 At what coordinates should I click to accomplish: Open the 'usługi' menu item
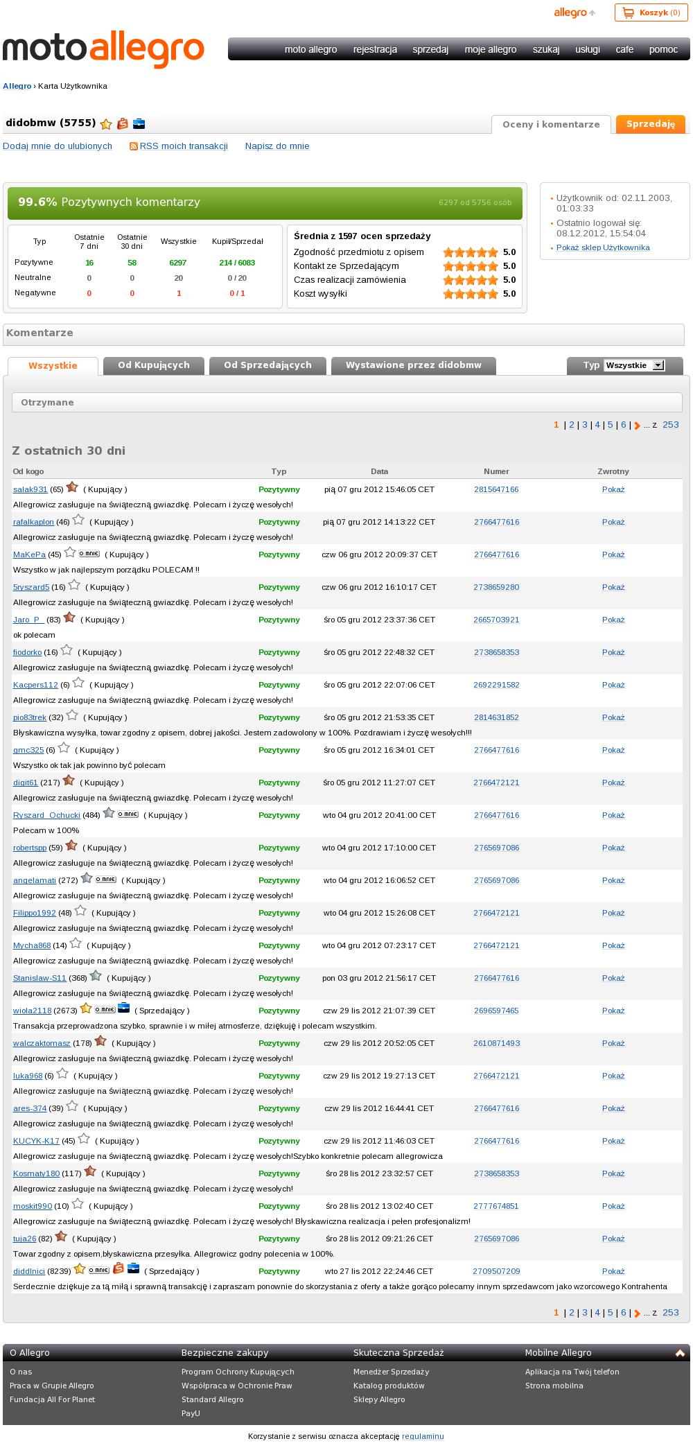coord(588,49)
